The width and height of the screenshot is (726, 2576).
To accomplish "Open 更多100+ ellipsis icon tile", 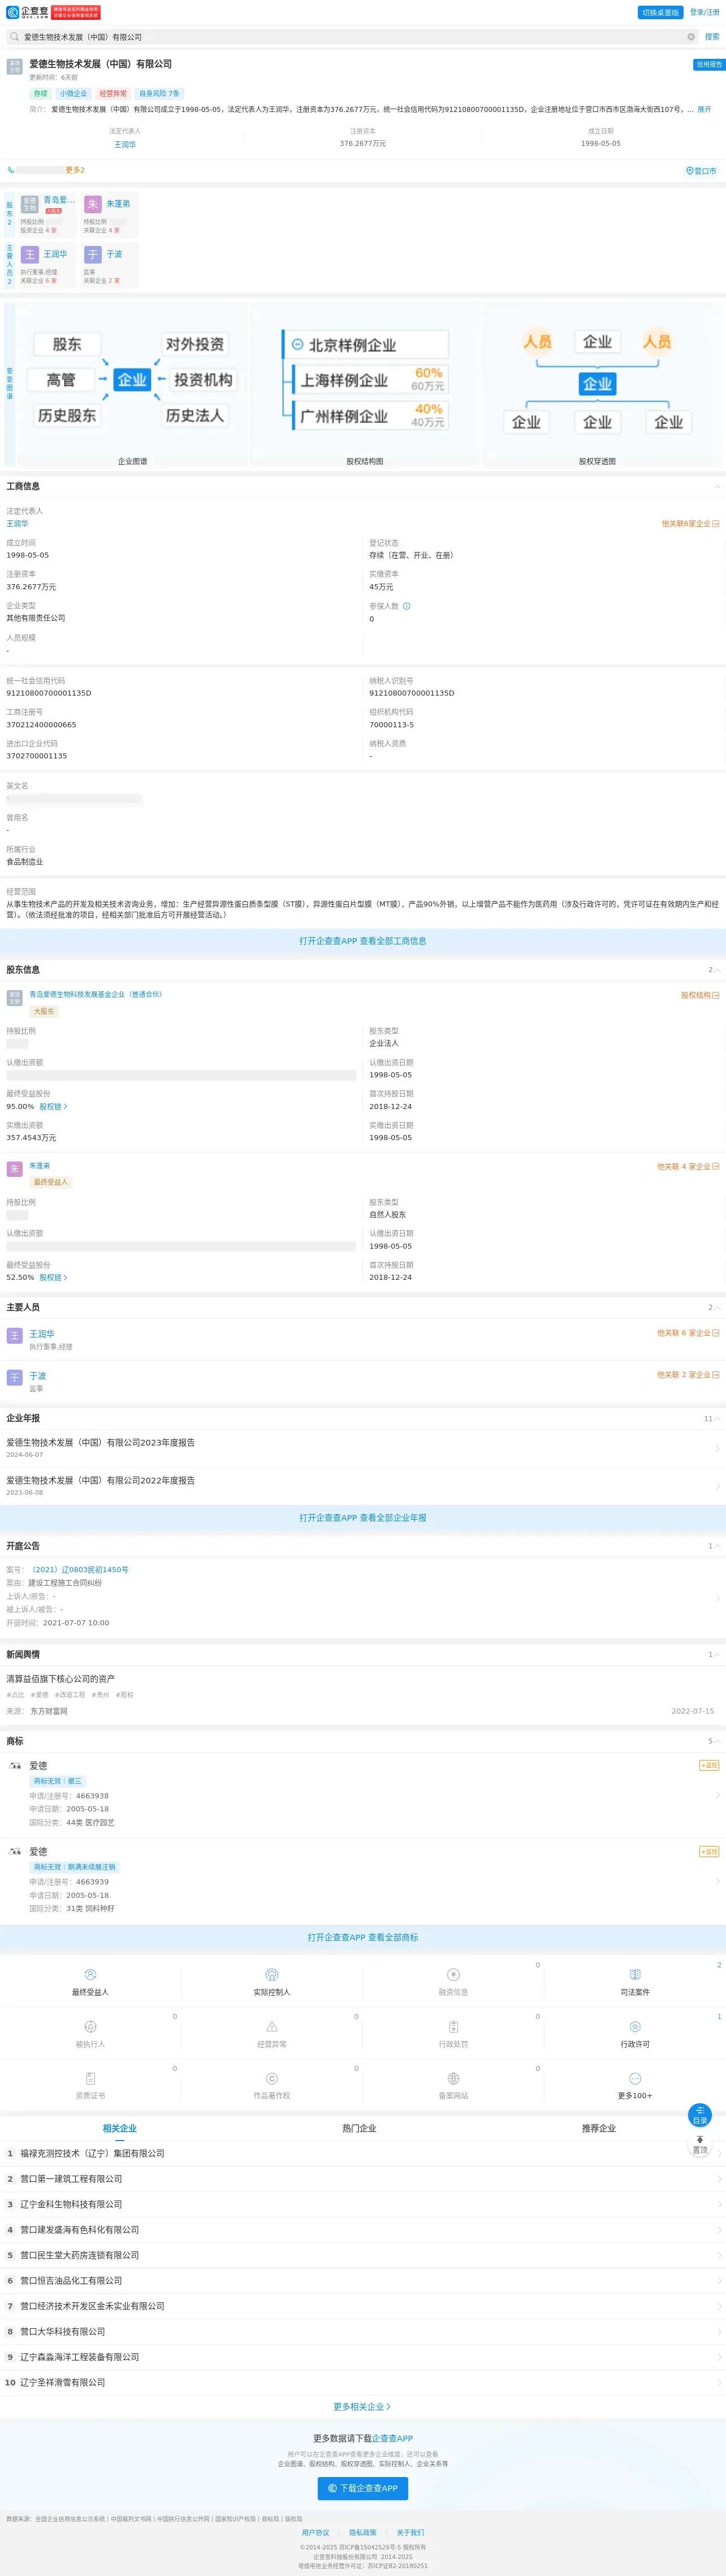I will (635, 2086).
